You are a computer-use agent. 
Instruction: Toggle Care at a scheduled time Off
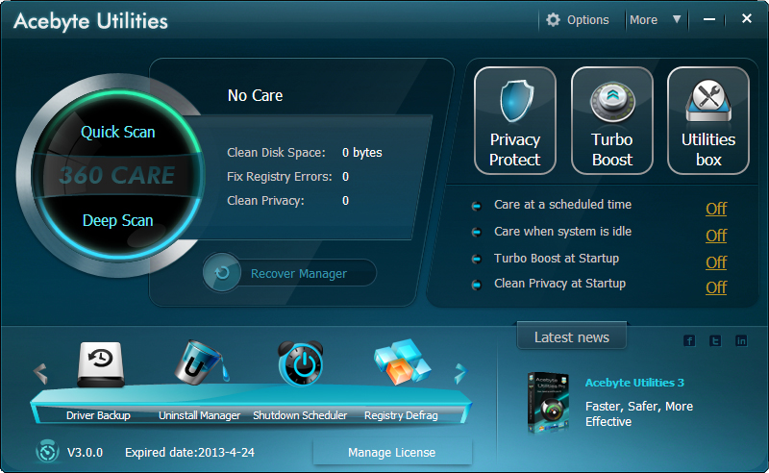(716, 209)
